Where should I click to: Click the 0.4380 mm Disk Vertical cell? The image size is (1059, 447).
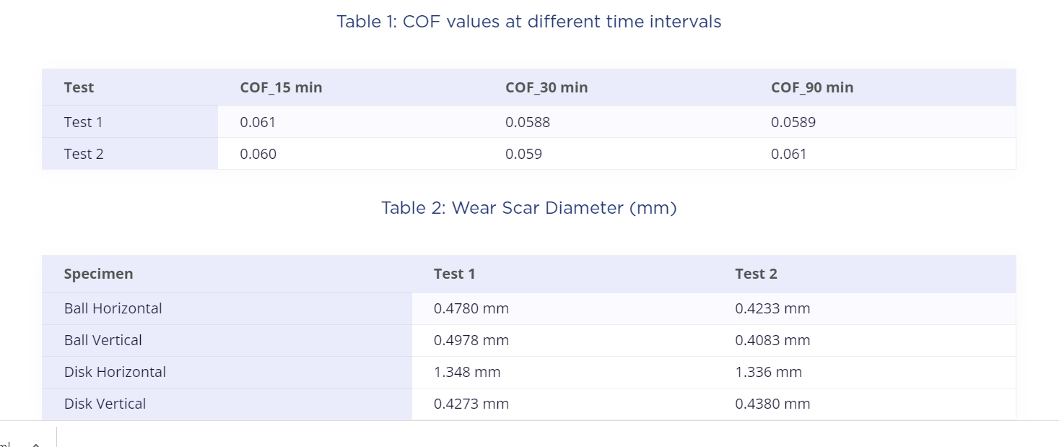(x=864, y=404)
